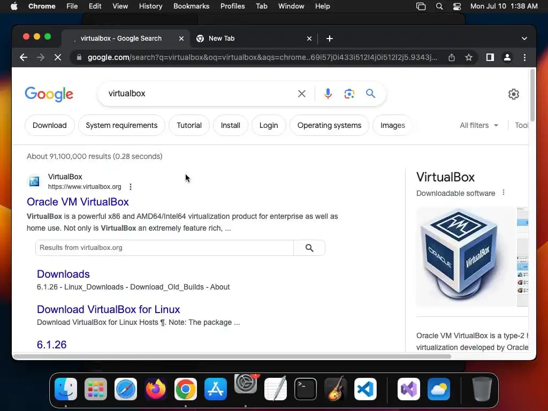Screen dimensions: 548x411
Task: Open the Oracle VM VirtualBox result
Action: coord(78,202)
